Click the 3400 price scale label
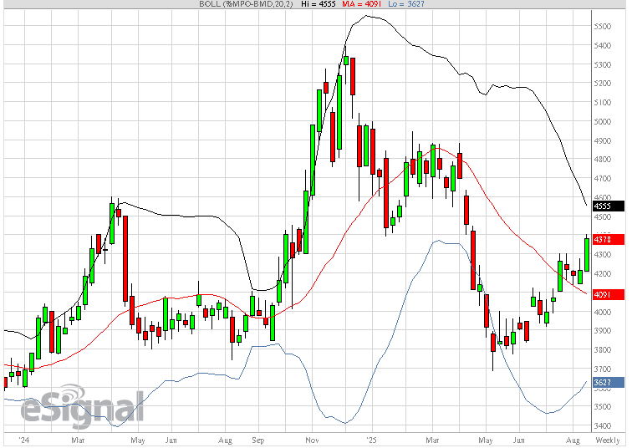 603,425
